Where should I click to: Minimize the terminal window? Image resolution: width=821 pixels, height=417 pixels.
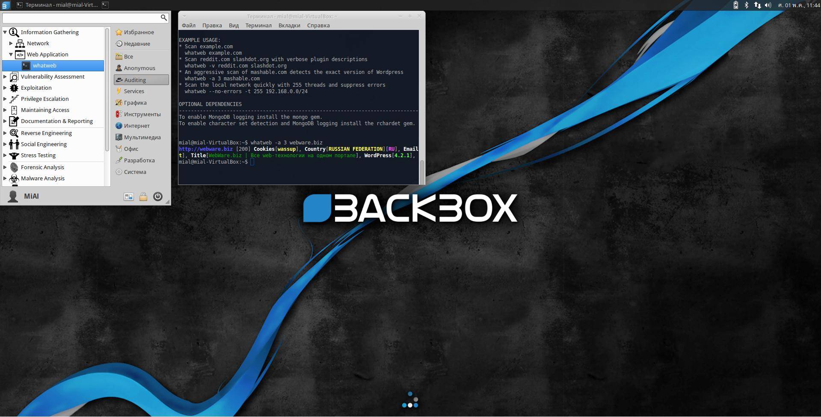400,16
